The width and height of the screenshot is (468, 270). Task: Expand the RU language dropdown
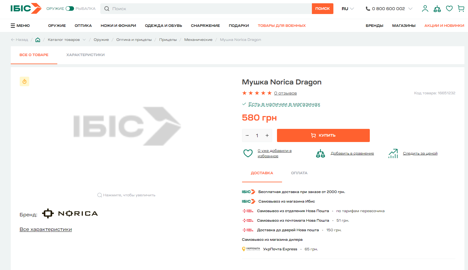348,9
